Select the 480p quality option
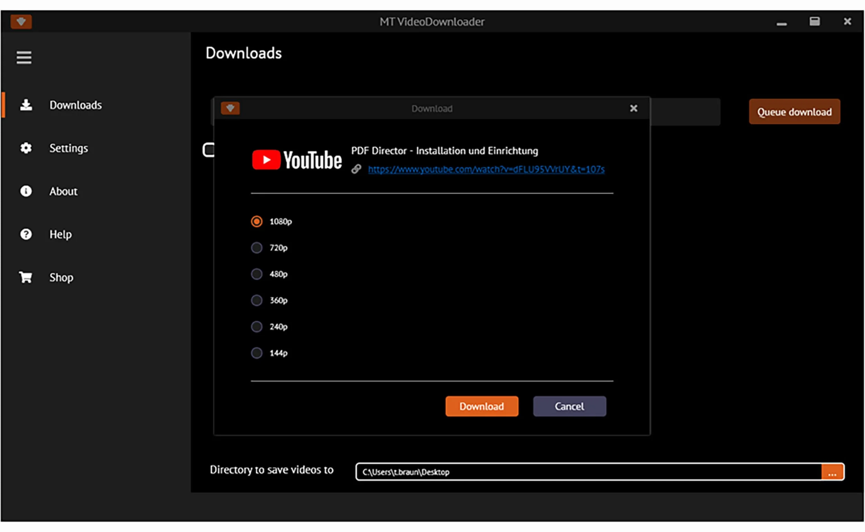Screen dimensions: 865x532 [269, 274]
